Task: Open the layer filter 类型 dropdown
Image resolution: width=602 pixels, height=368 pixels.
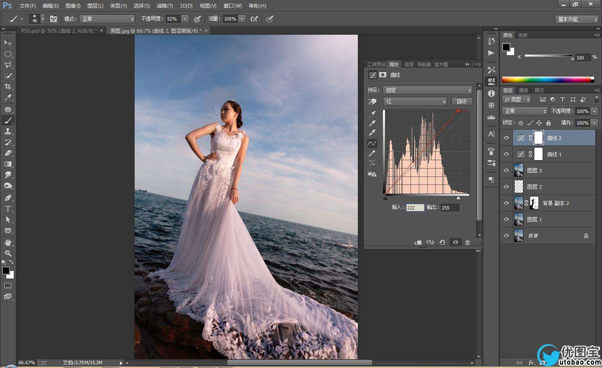Action: (517, 99)
